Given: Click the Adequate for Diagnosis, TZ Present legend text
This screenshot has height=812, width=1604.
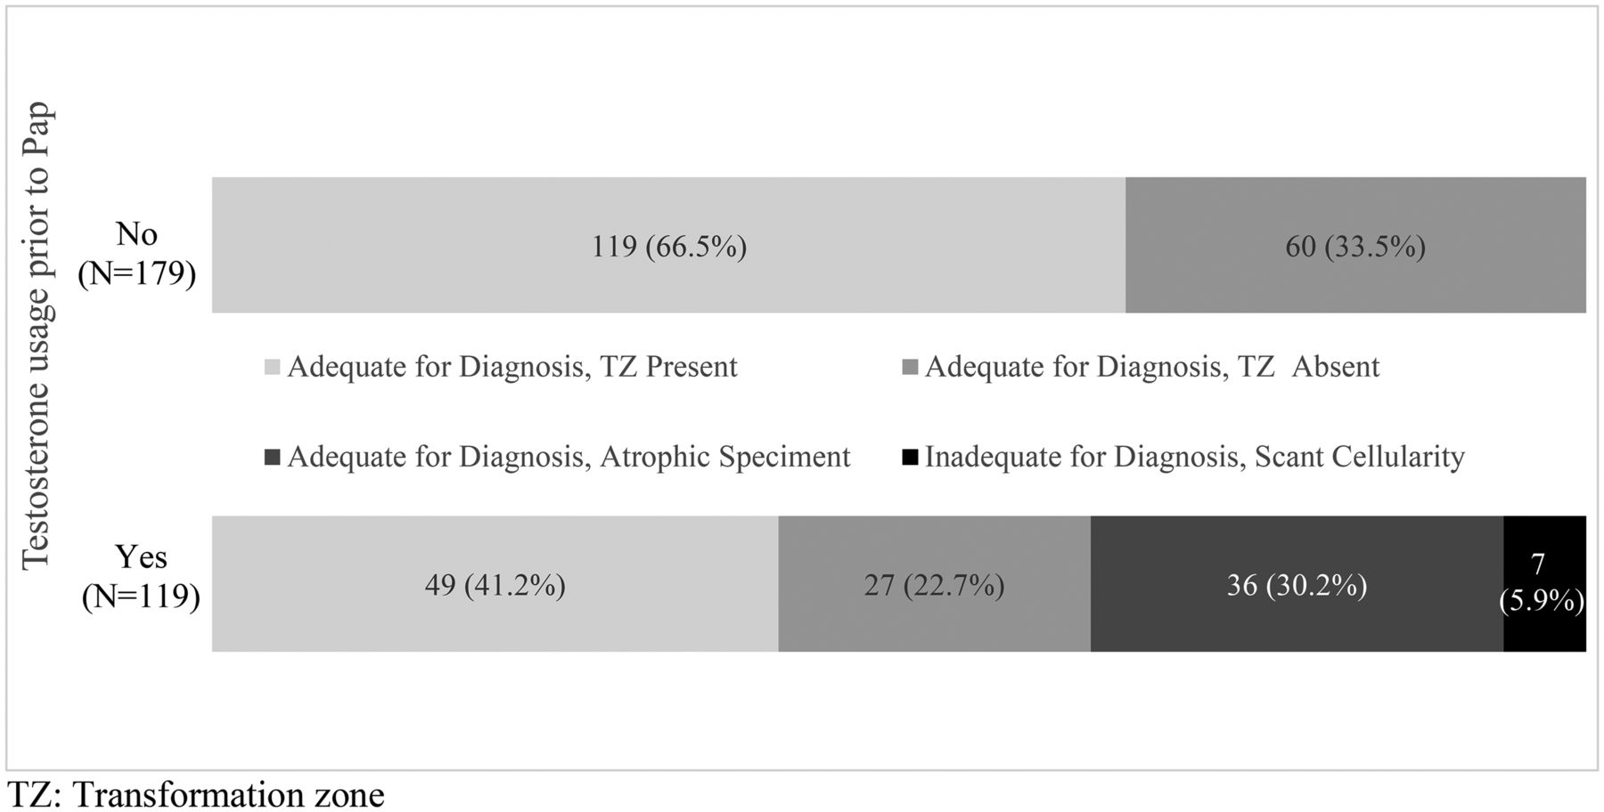Looking at the screenshot, I should pyautogui.click(x=512, y=367).
